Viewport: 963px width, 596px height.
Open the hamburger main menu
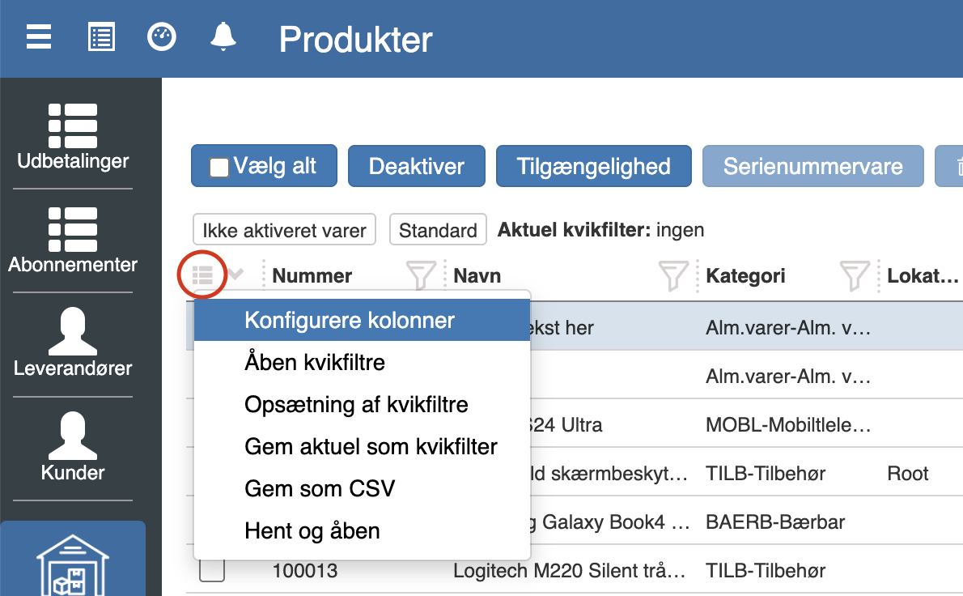(x=39, y=37)
